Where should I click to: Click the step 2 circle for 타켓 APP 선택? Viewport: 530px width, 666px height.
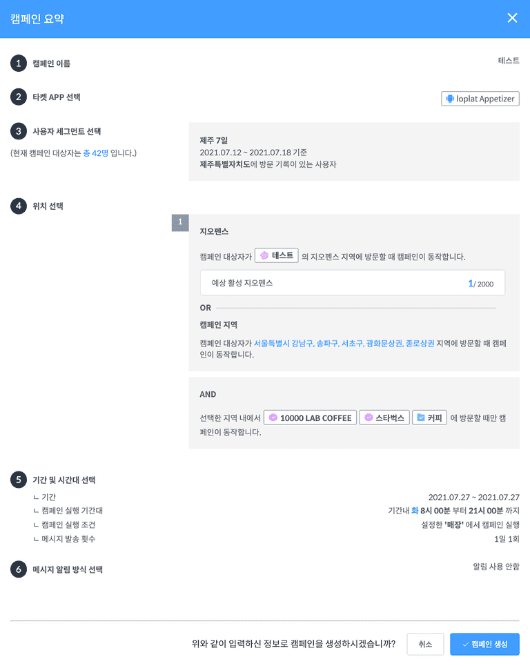pos(18,97)
